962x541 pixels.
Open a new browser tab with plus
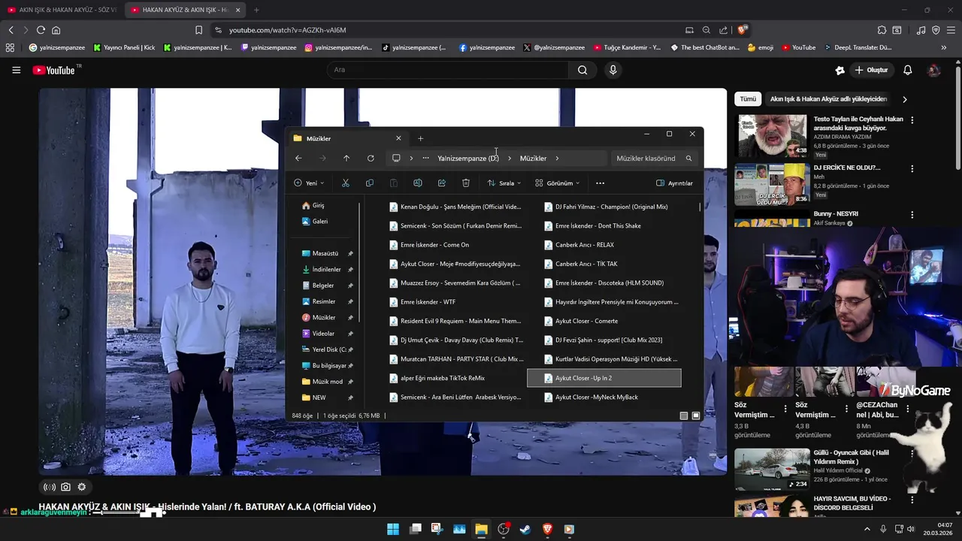click(256, 10)
